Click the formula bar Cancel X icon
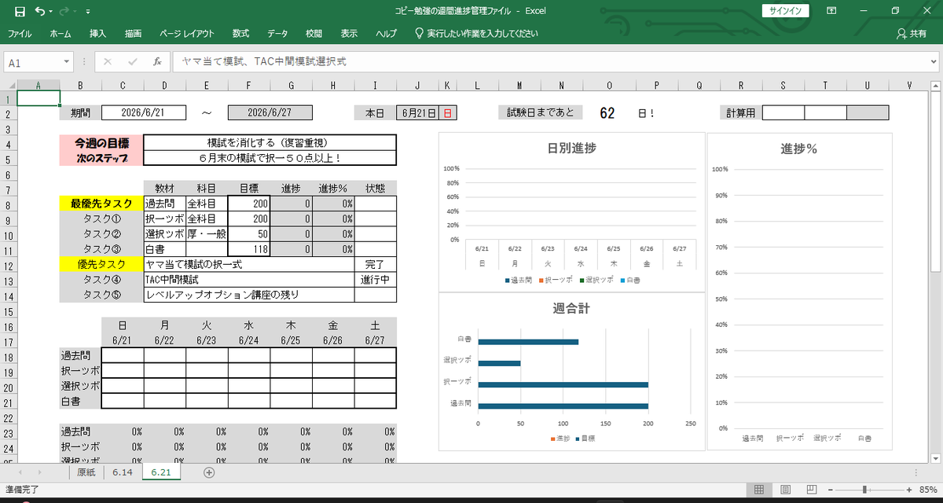This screenshot has width=943, height=503. [108, 61]
